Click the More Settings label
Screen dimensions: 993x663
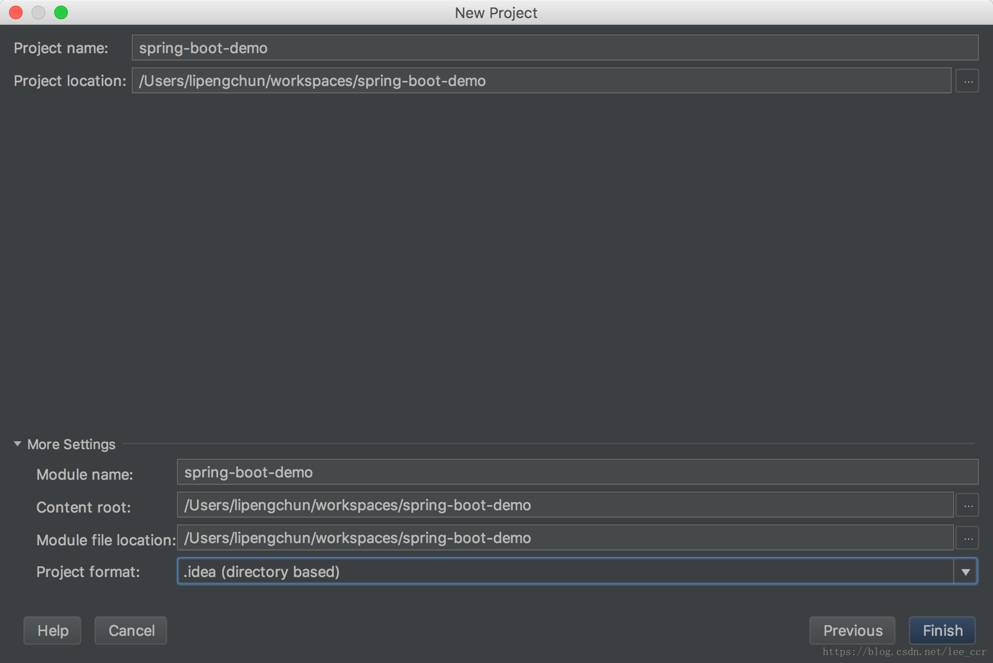coord(71,445)
